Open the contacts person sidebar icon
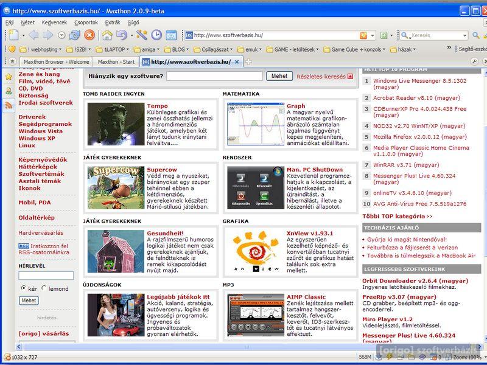This screenshot has height=365, width=487. [9, 91]
